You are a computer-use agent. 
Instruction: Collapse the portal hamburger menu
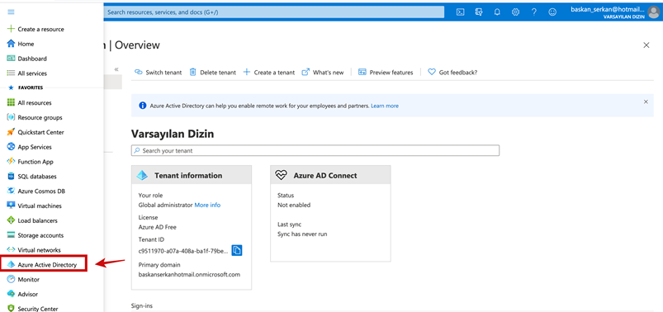coord(11,12)
